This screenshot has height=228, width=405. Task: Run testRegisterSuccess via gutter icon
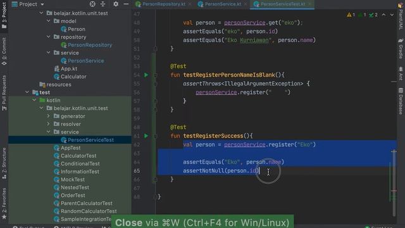[x=146, y=136]
